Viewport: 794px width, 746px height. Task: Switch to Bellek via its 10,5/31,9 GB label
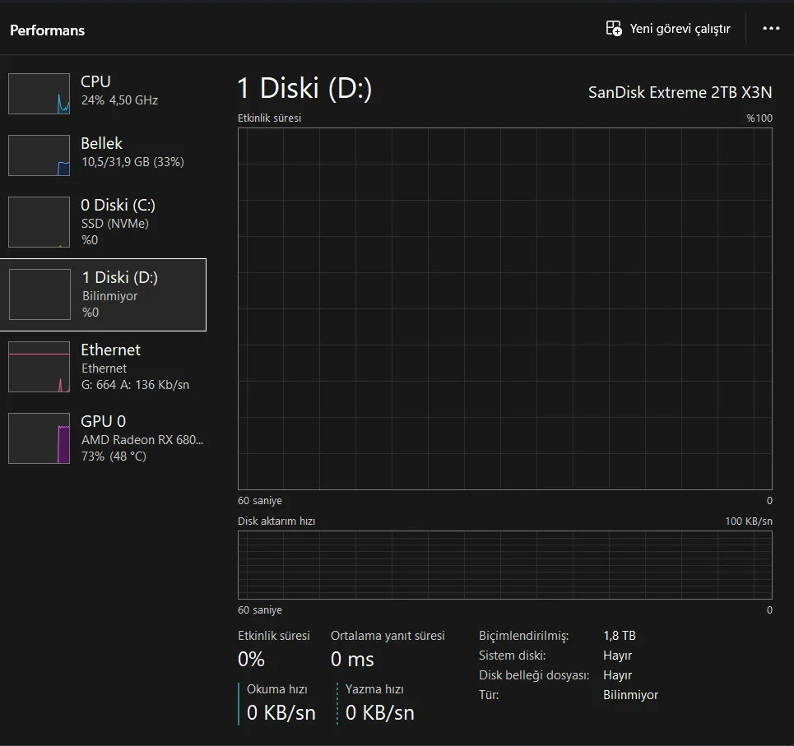(132, 162)
